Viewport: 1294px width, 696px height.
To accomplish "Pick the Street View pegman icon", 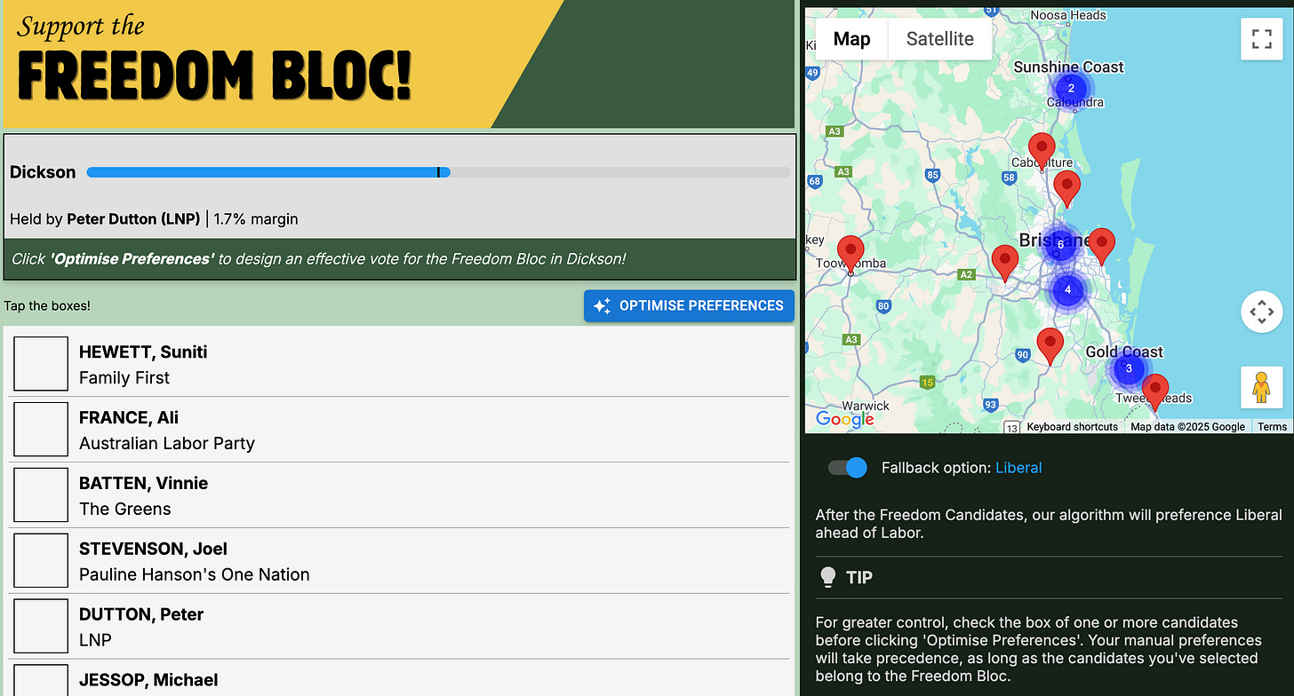I will pos(1261,388).
